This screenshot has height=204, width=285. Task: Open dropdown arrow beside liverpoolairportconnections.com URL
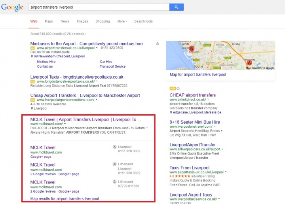96,100
